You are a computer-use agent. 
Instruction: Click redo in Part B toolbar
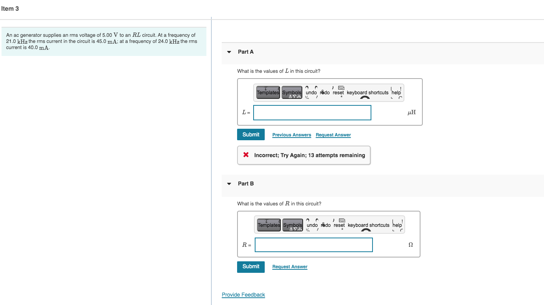click(x=325, y=225)
